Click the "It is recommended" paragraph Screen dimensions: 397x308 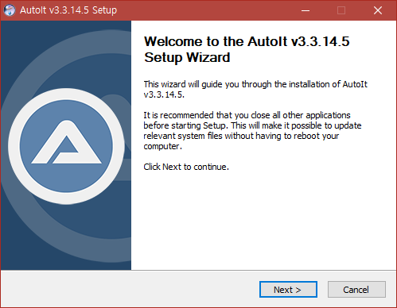click(x=252, y=130)
